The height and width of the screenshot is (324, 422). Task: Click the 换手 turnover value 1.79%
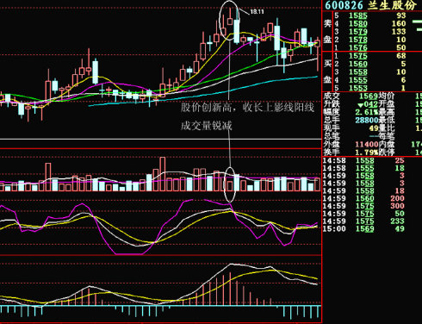click(366, 152)
